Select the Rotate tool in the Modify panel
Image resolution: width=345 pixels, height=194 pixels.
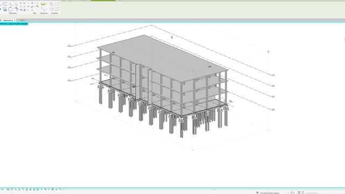[x=10, y=9]
